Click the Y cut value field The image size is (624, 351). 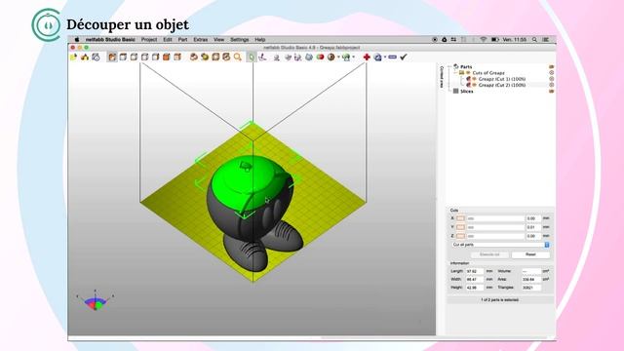click(533, 227)
